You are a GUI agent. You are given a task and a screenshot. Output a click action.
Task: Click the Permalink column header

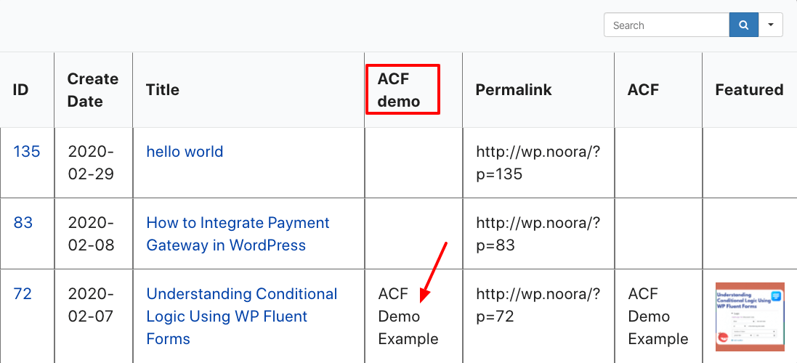coord(514,90)
